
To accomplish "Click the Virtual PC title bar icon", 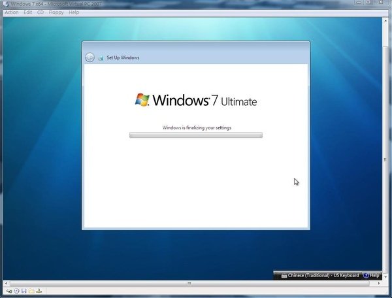I will [x=5, y=3].
